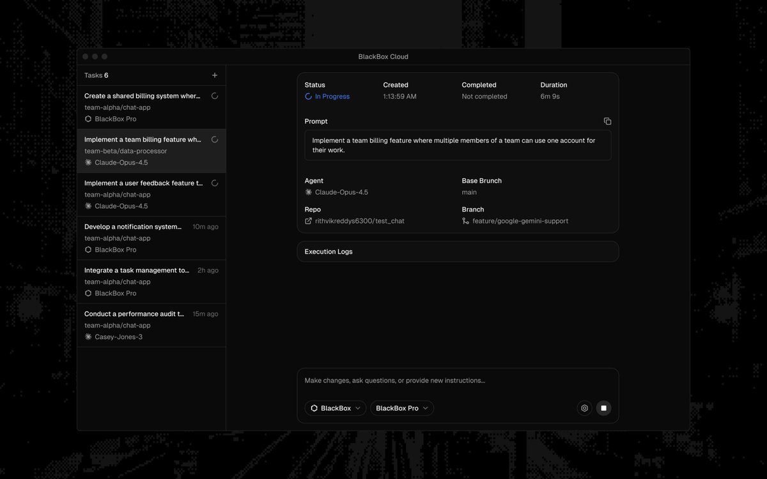Click the Claude-Opus-4.5 agent icon in details
Screen dimensions: 767x479
click(309, 192)
